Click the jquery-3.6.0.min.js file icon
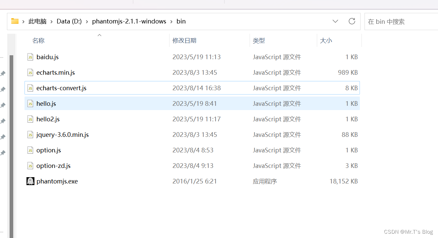 tap(30, 135)
